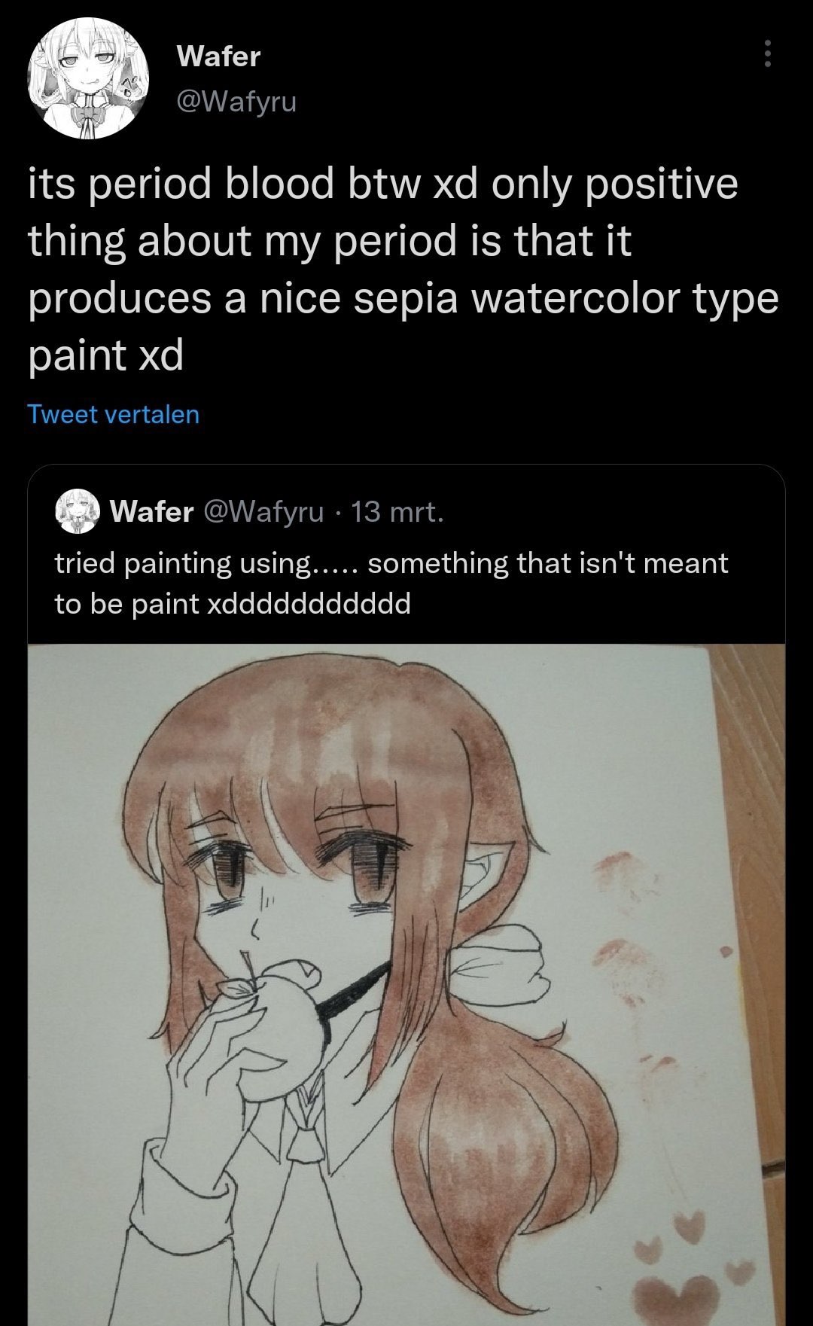
Task: Click the @Wafyru handle under the header name
Action: tap(236, 100)
